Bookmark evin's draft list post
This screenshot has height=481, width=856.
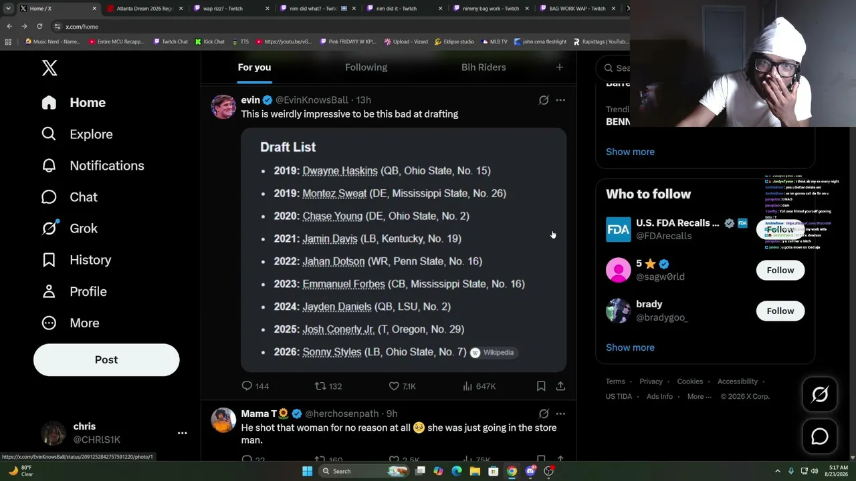tap(541, 386)
